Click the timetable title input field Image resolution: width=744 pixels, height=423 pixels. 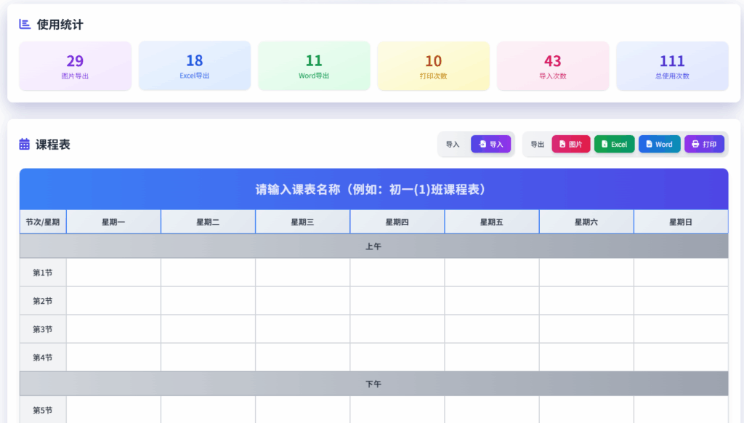point(373,190)
